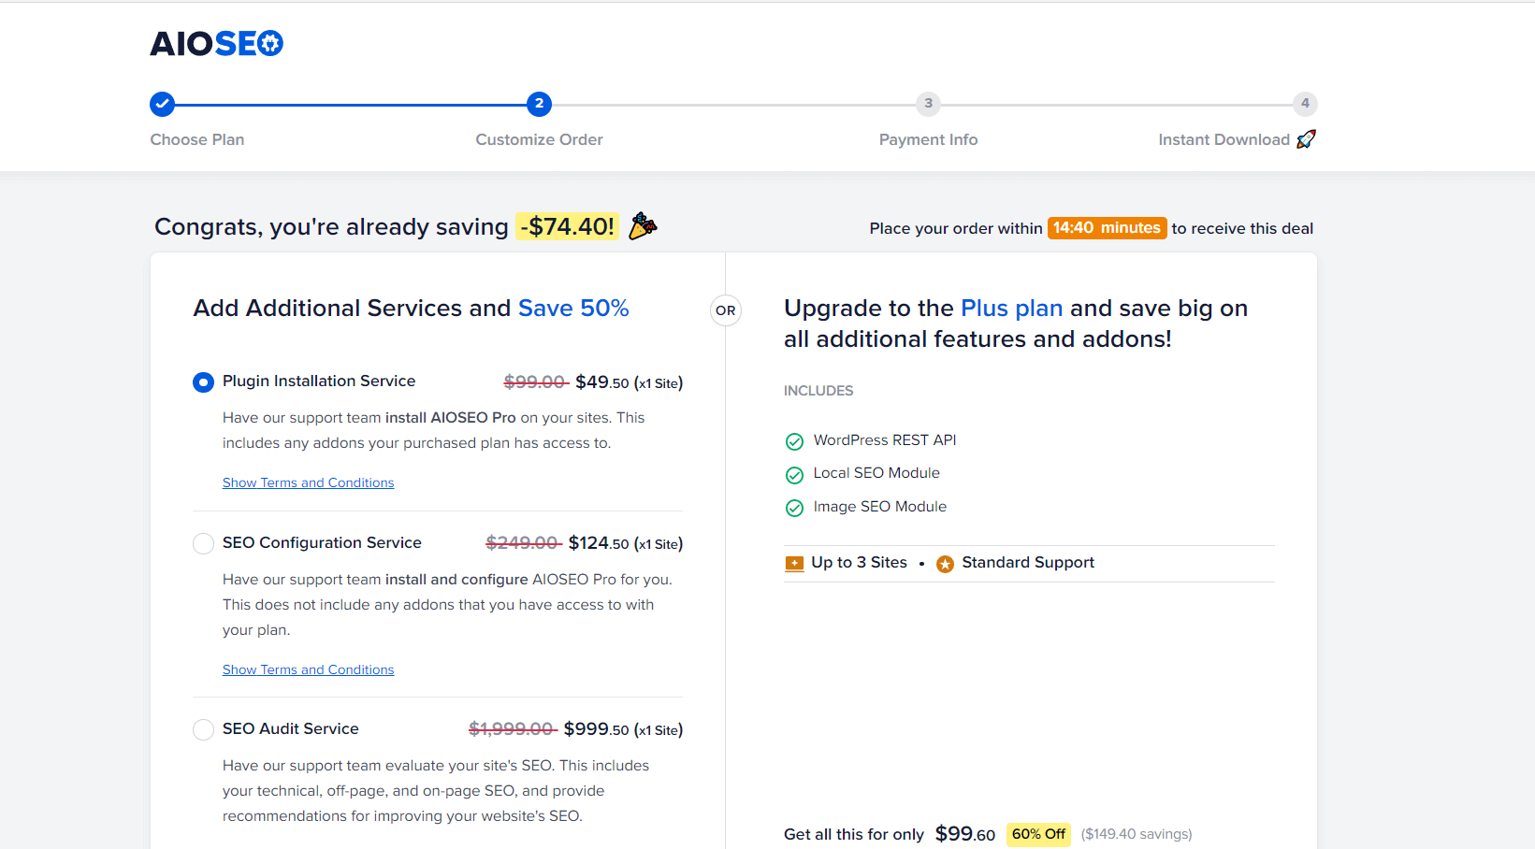Viewport: 1535px width, 849px height.
Task: Click the completed checkmark on the Choose Plan step
Action: click(162, 104)
